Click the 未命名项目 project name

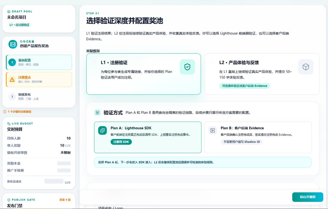17,17
